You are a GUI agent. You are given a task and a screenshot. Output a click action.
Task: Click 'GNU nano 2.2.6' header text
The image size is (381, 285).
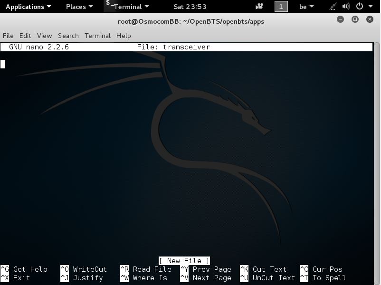click(39, 47)
